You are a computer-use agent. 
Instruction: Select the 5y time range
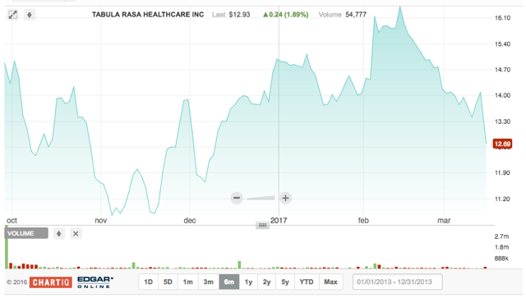285,282
